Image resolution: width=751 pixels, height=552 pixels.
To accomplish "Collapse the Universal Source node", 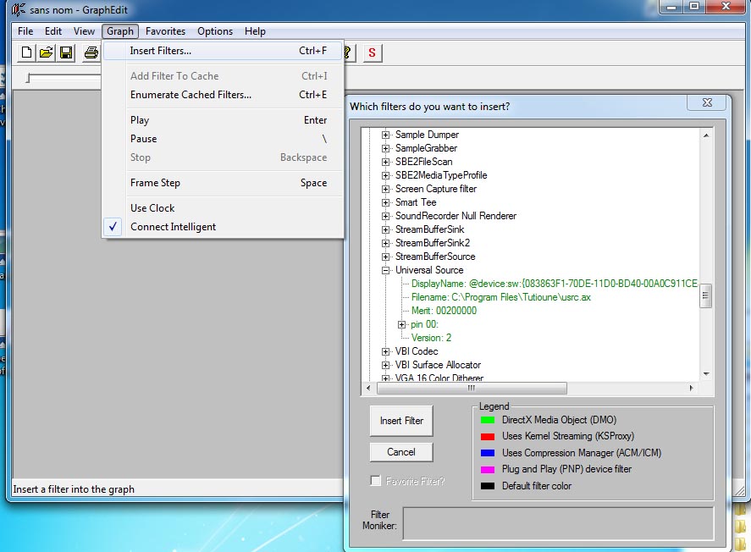I will click(385, 270).
